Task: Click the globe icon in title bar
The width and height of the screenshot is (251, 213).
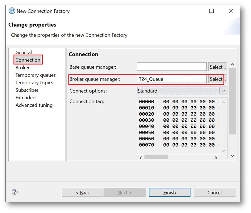Action: (x=12, y=11)
